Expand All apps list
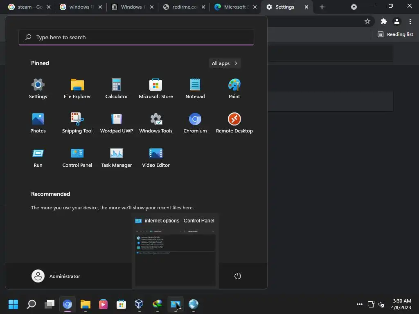The height and width of the screenshot is (314, 419). click(x=225, y=63)
